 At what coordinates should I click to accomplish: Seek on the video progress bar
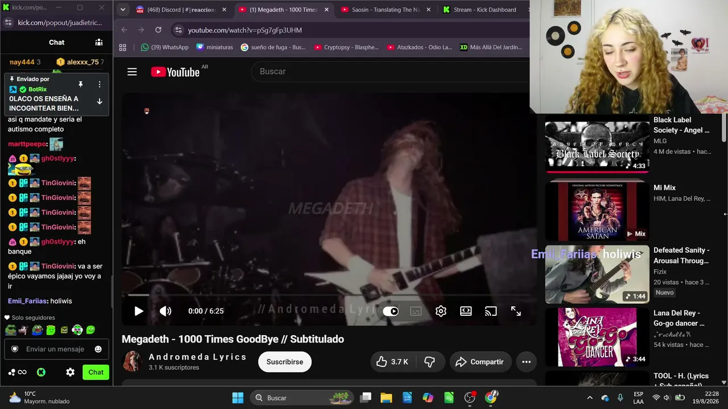coord(329,295)
